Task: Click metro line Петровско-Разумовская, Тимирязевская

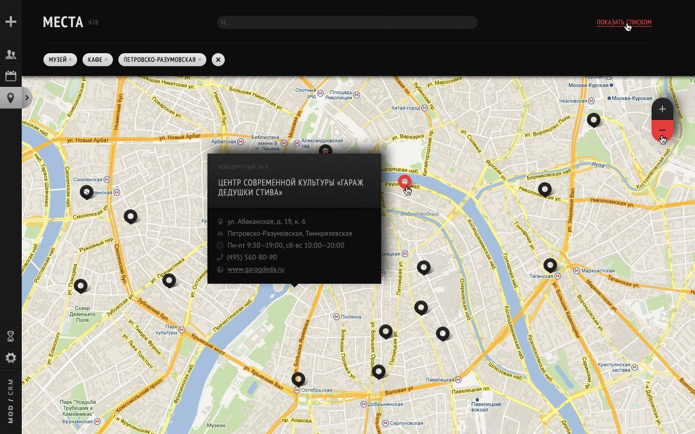Action: (x=289, y=233)
